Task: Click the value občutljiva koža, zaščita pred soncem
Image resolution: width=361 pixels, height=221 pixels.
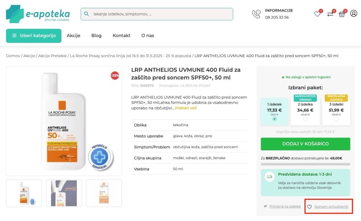Action: 206,147
